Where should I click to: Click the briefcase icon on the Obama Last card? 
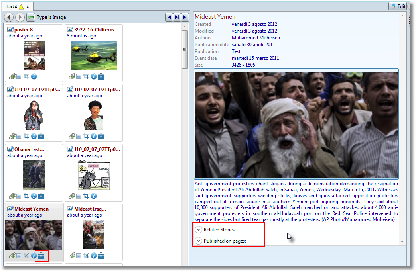[x=41, y=196]
